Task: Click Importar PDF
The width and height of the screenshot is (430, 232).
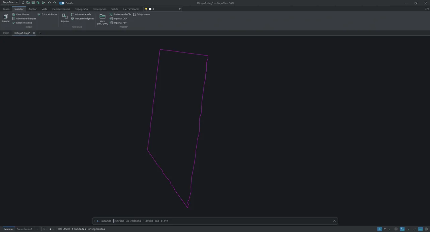Action: point(118,23)
